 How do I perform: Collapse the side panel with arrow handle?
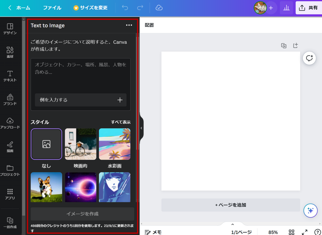(x=141, y=128)
